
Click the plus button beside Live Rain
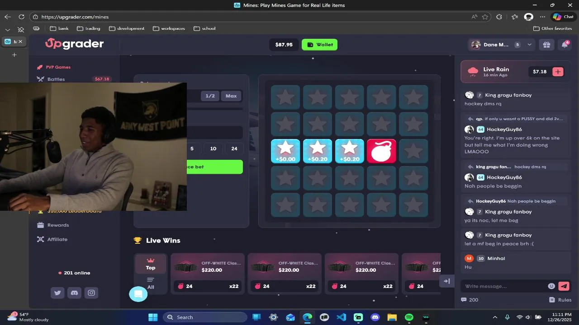click(558, 72)
